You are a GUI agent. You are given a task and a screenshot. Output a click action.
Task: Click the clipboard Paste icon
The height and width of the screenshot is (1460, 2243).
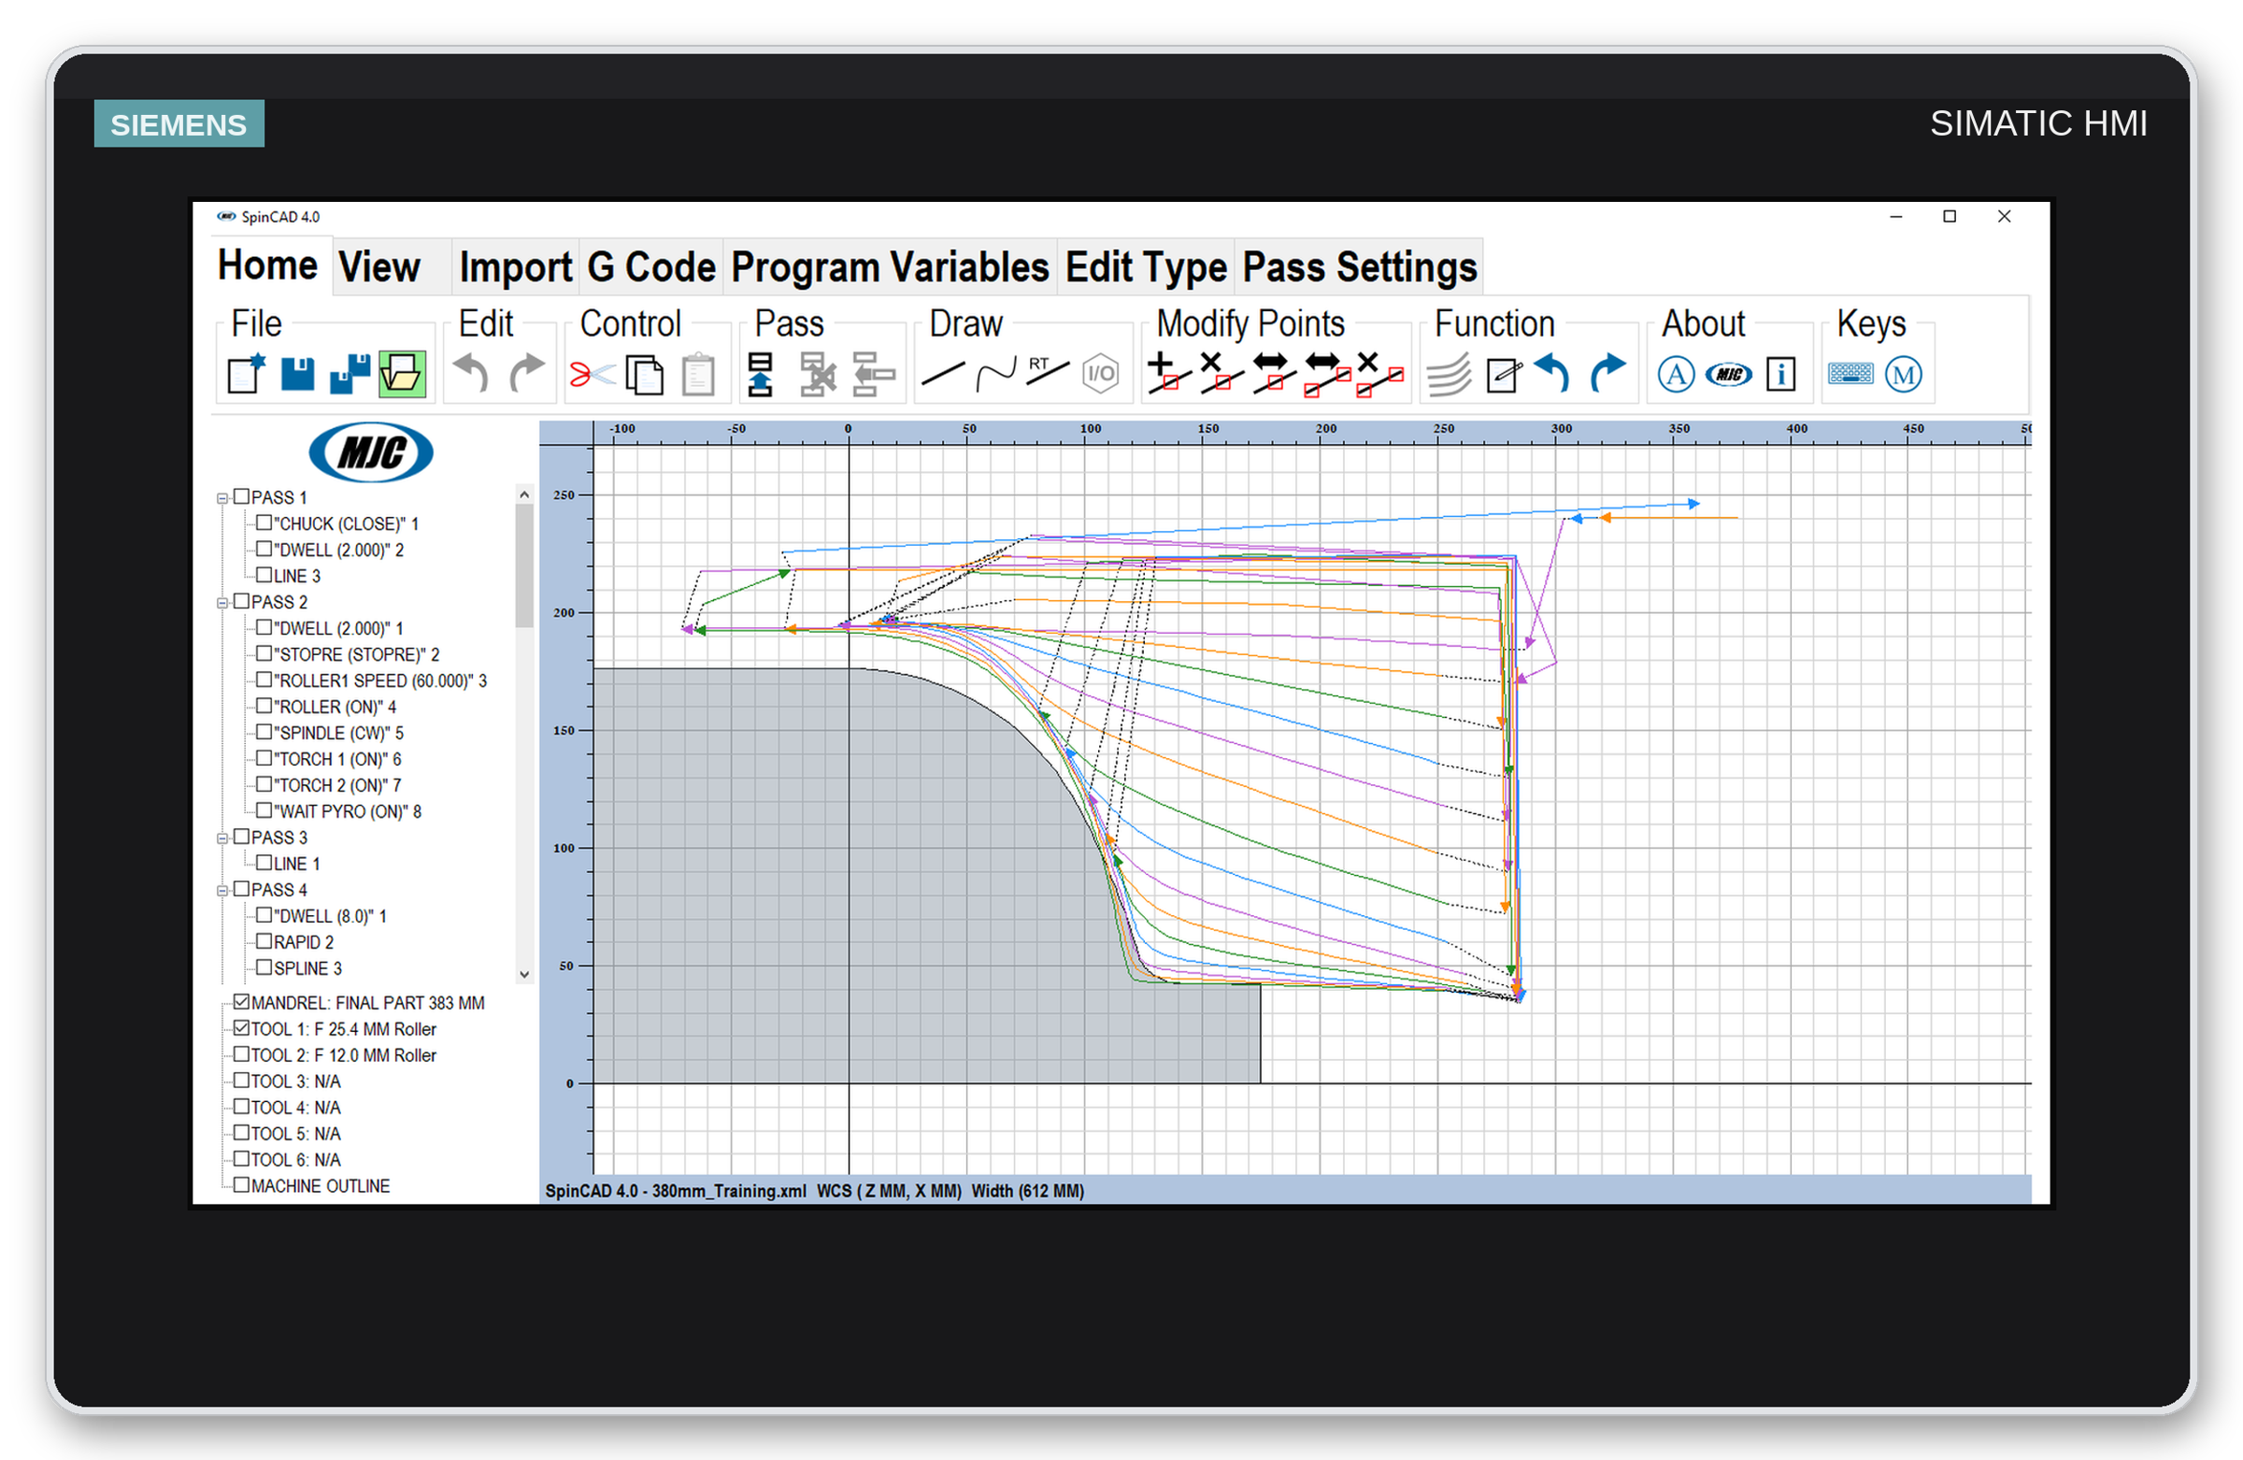pos(698,374)
